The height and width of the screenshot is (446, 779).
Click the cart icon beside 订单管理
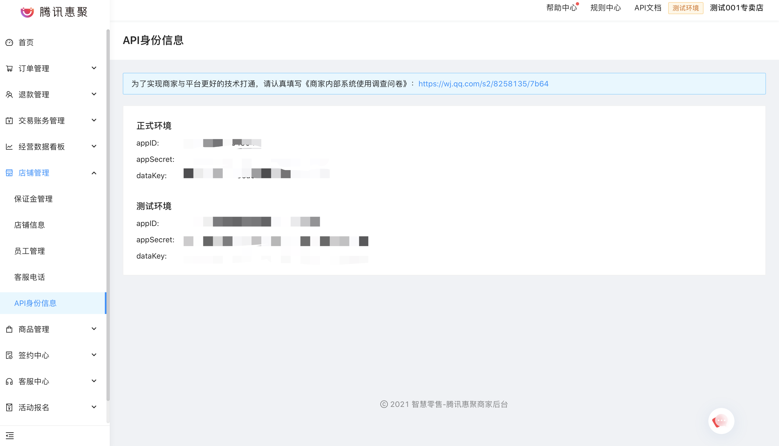[9, 68]
